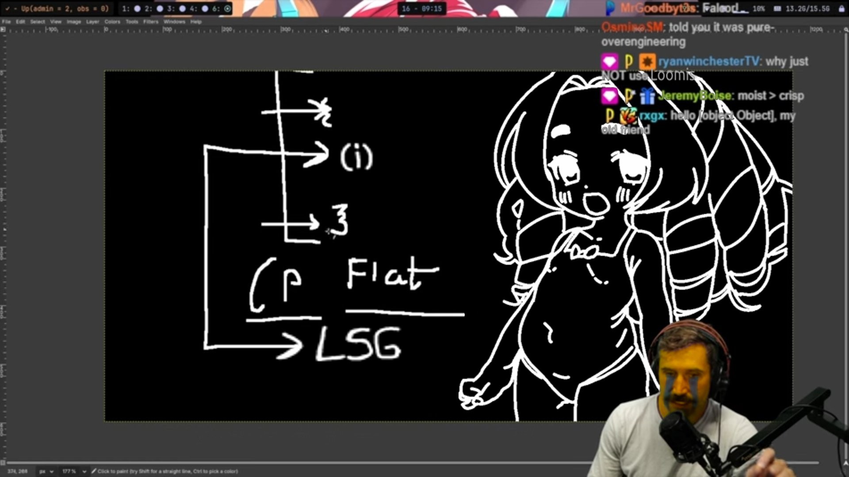Image resolution: width=849 pixels, height=477 pixels.
Task: Switch to workspace 1 indicator
Action: pos(132,8)
